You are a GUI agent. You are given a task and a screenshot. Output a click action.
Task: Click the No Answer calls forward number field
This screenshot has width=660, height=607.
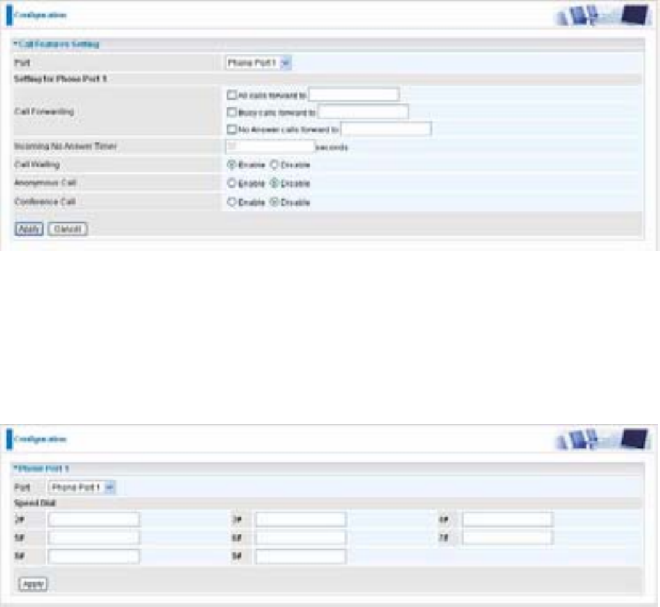pyautogui.click(x=386, y=129)
